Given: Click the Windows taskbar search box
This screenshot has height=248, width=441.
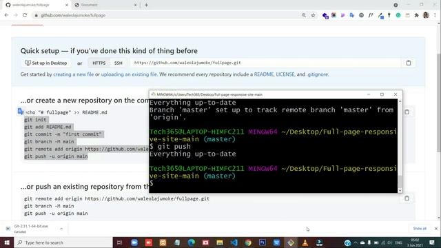Looking at the screenshot, I should 63,242.
